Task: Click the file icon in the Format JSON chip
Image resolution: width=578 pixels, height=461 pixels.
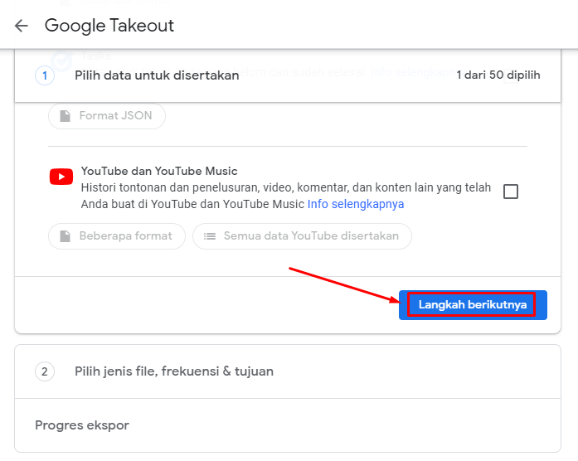Action: 66,116
